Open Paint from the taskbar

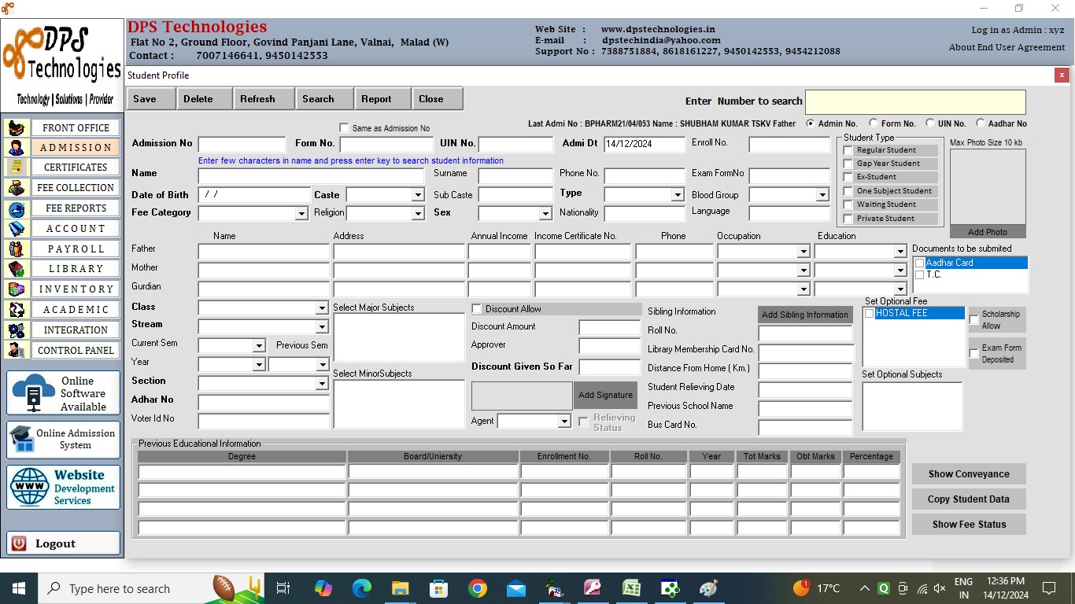(708, 588)
